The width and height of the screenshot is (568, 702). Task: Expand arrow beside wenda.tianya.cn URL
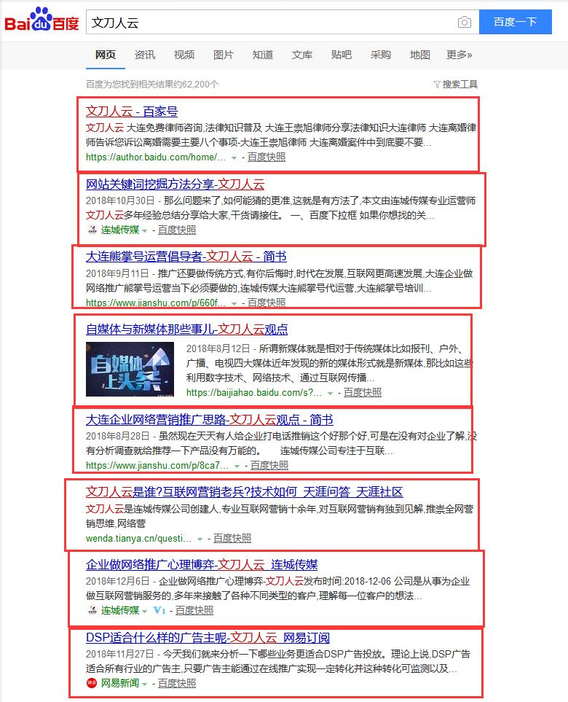200,539
